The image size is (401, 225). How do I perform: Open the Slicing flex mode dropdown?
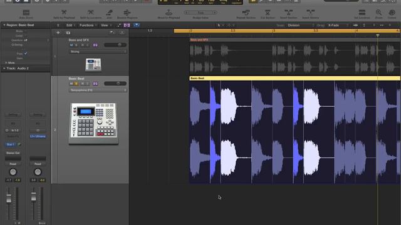click(98, 51)
